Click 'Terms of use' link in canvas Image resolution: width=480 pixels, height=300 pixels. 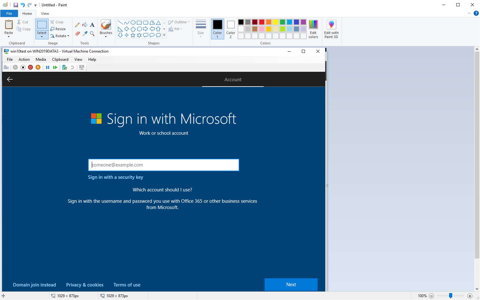[x=127, y=285]
